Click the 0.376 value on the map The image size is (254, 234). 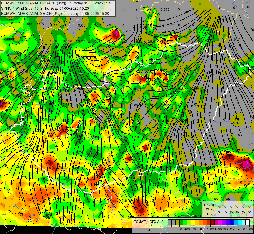click(x=165, y=10)
